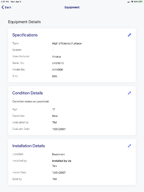144x192 pixels.
Task: Tap the Condition notes not provided text
Action: (30, 101)
